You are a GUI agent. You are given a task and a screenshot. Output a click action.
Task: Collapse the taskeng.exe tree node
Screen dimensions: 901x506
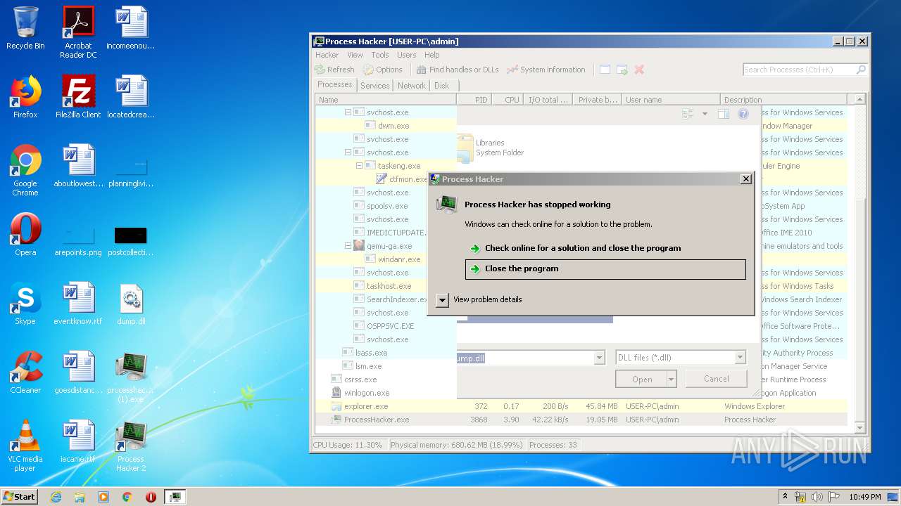point(359,166)
